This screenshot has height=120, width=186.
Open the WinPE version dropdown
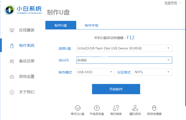pos(124,60)
